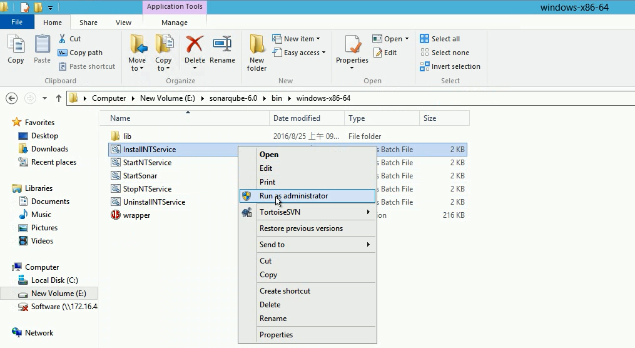Click the Up one level arrow
635x348 pixels.
point(59,98)
